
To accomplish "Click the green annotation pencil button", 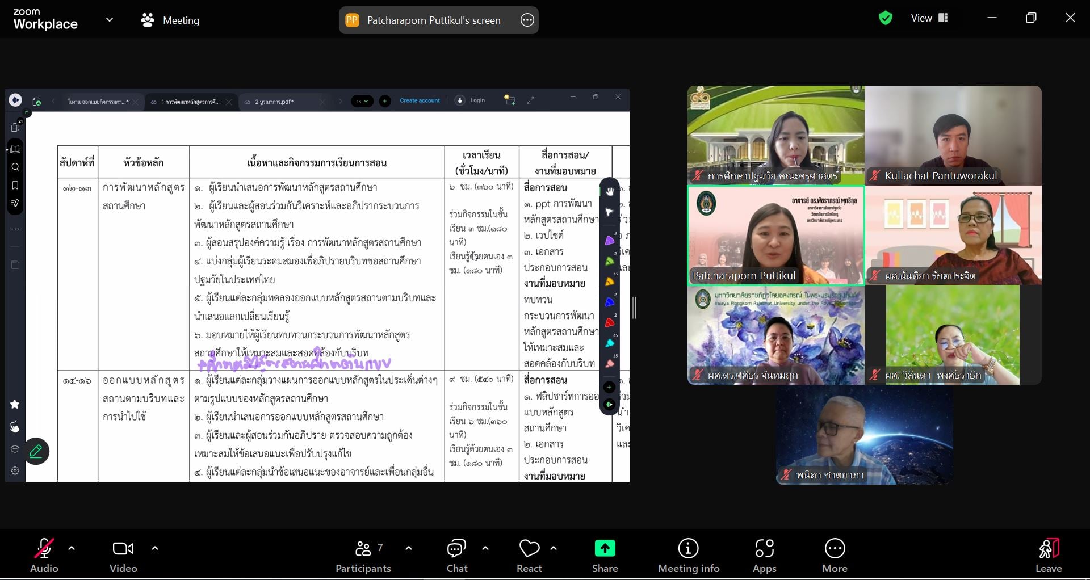I will click(x=36, y=451).
